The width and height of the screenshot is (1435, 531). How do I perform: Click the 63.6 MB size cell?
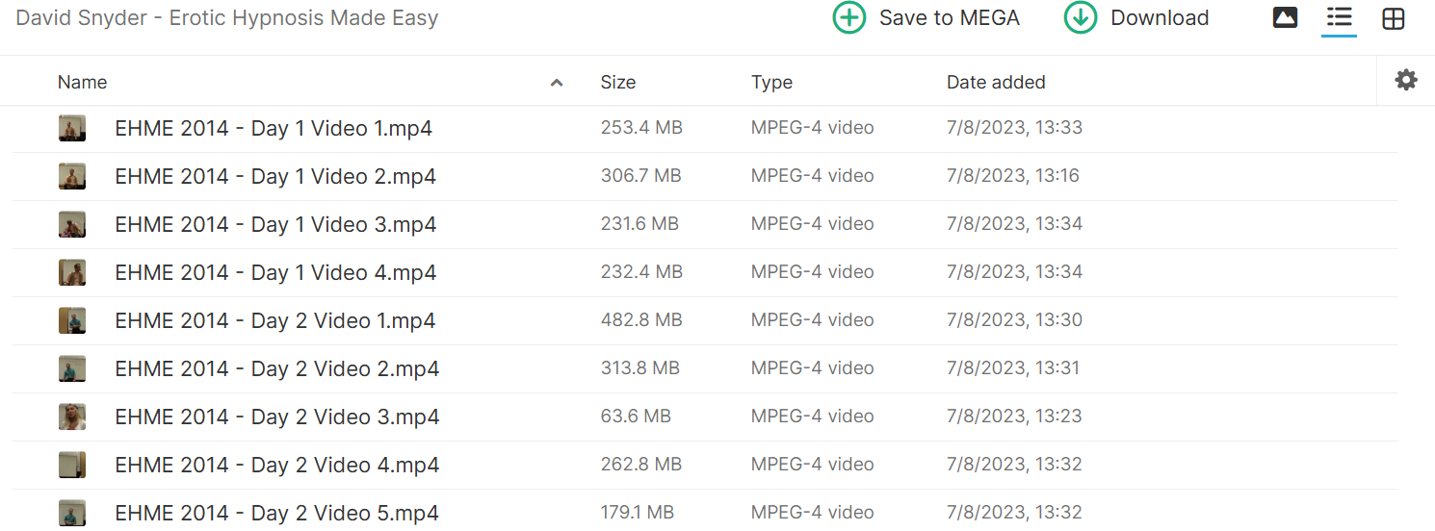click(636, 416)
